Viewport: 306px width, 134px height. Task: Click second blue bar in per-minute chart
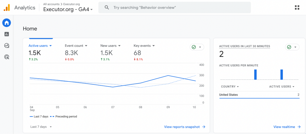point(282,74)
